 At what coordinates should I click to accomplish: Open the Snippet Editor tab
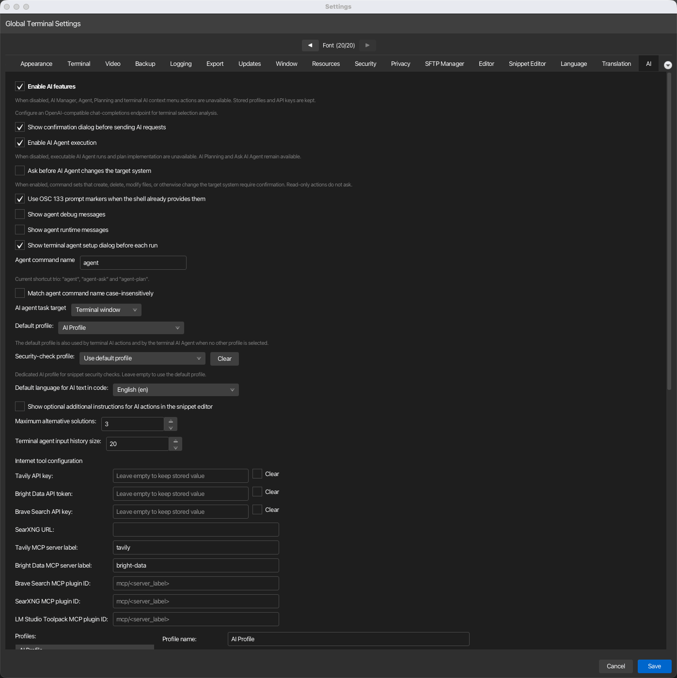coord(527,64)
